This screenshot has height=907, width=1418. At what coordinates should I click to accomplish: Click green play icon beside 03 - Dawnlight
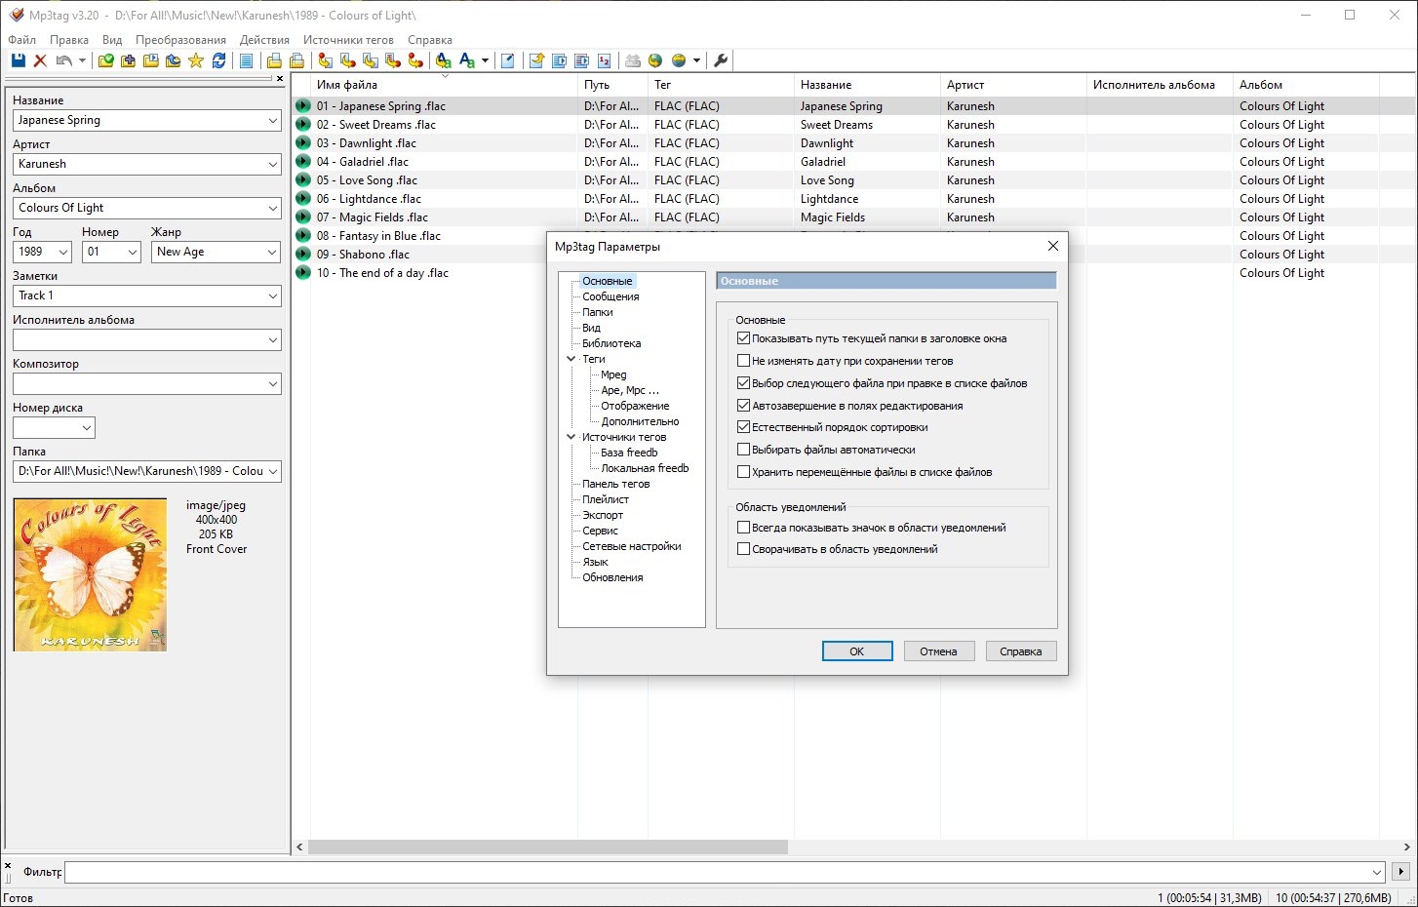(303, 143)
